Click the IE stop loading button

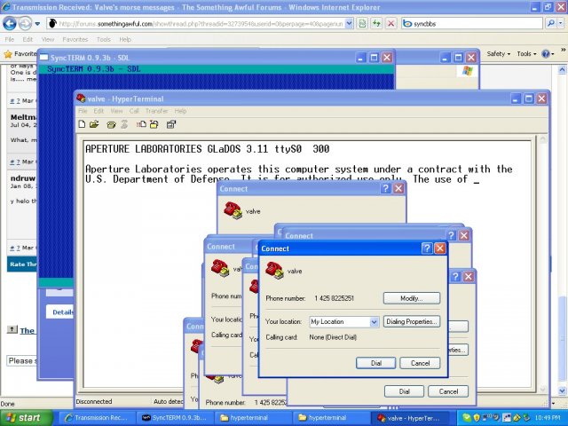[x=391, y=22]
